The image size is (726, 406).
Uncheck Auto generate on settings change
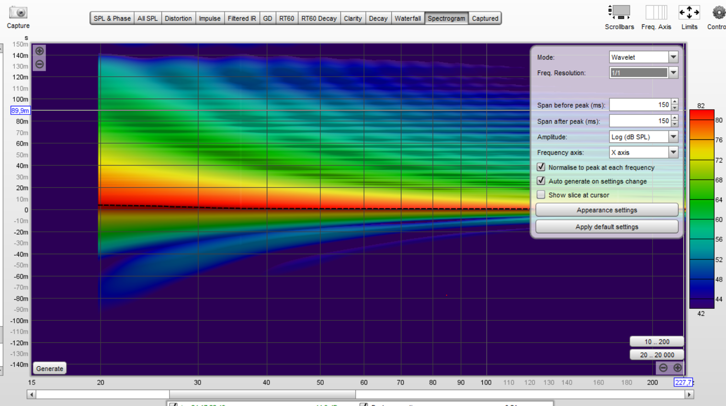tap(541, 181)
